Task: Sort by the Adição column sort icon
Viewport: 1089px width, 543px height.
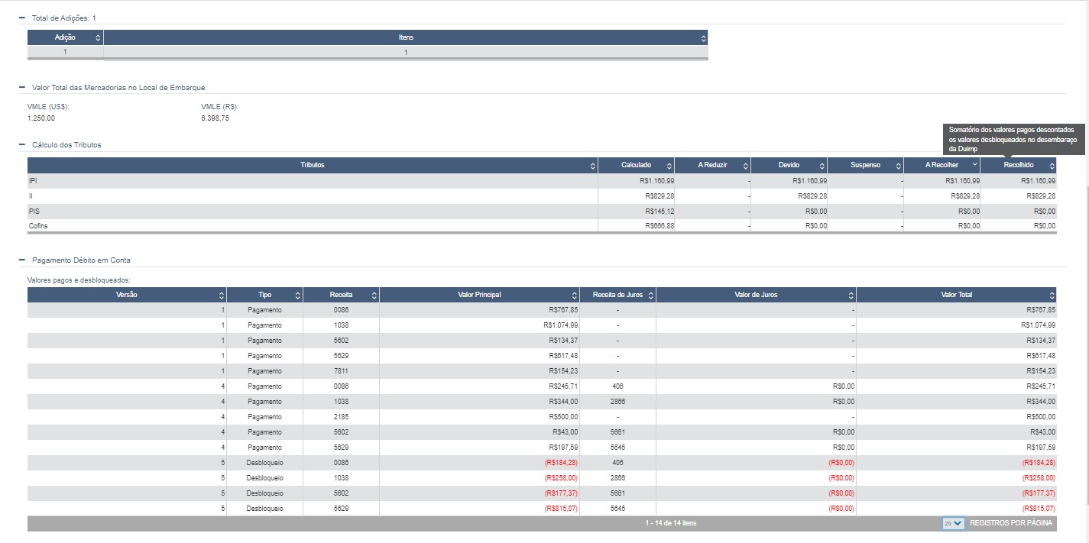Action: tap(98, 37)
